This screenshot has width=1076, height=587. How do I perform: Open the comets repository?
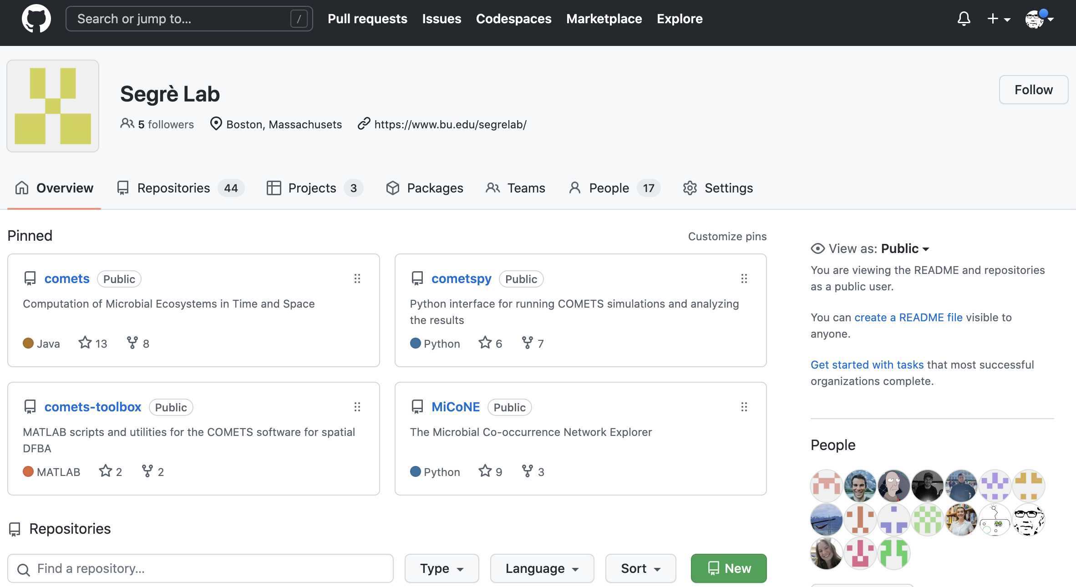67,278
